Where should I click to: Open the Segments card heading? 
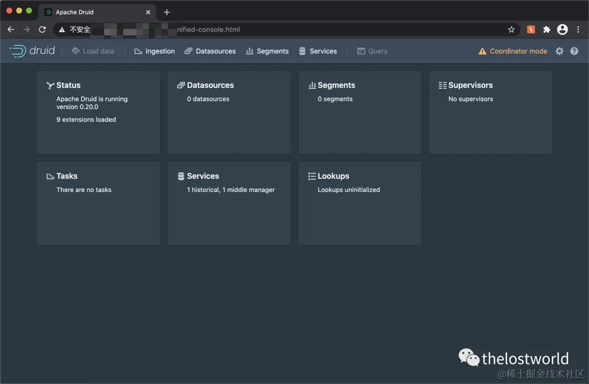(x=336, y=85)
